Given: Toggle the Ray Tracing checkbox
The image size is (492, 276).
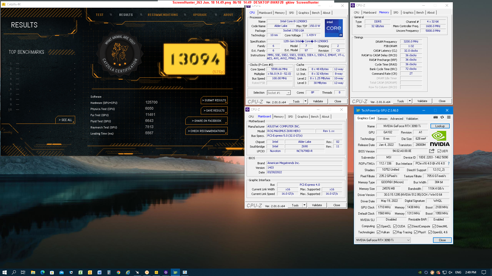Looking at the screenshot, I should [x=395, y=232].
